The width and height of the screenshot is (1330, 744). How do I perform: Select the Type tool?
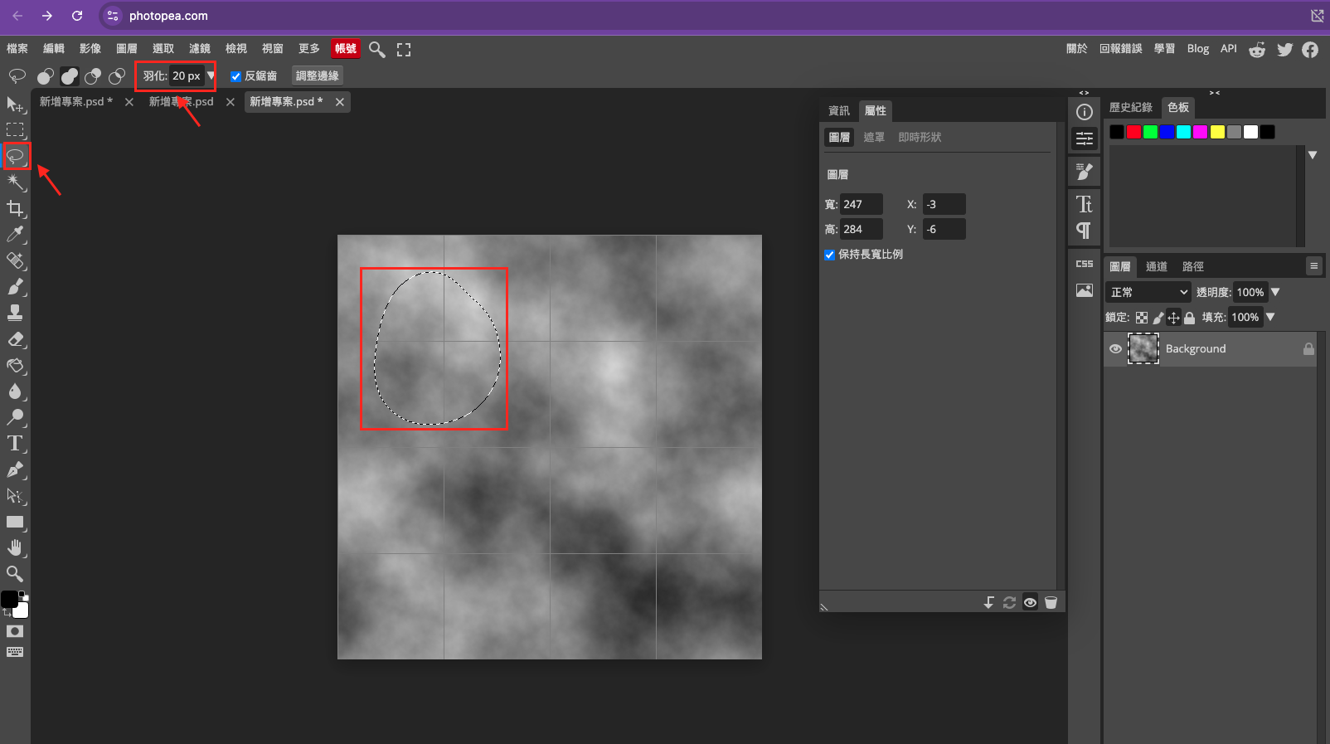click(15, 443)
